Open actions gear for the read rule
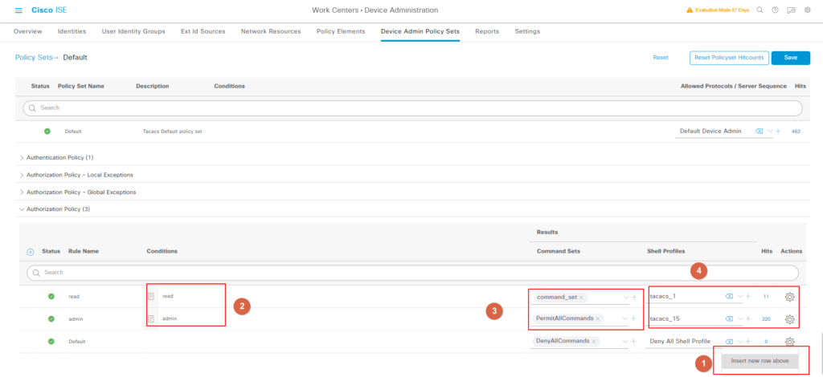Viewport: 823px width, 377px height. click(x=789, y=297)
